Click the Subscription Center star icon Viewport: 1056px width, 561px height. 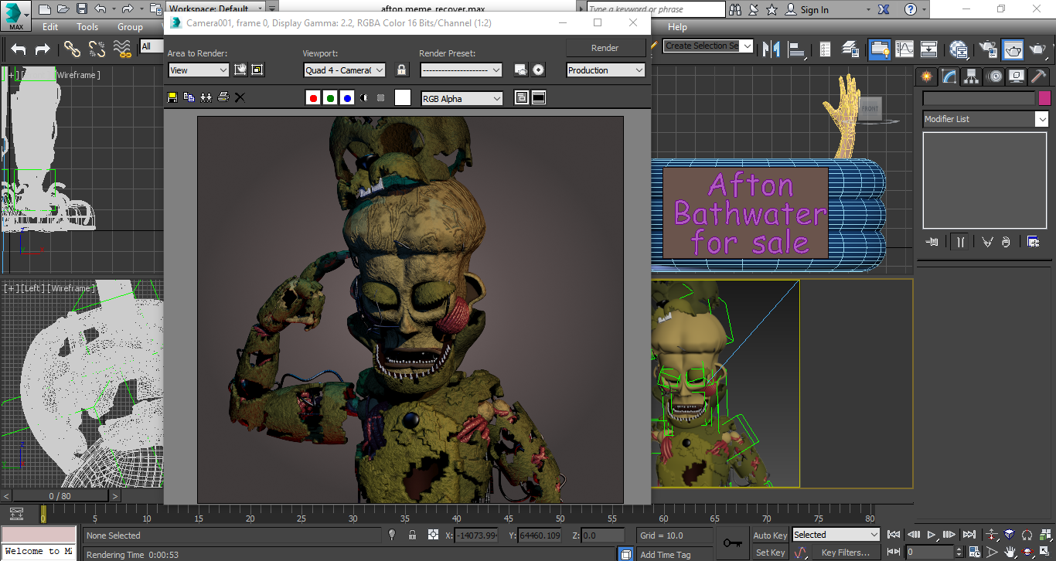click(x=772, y=9)
